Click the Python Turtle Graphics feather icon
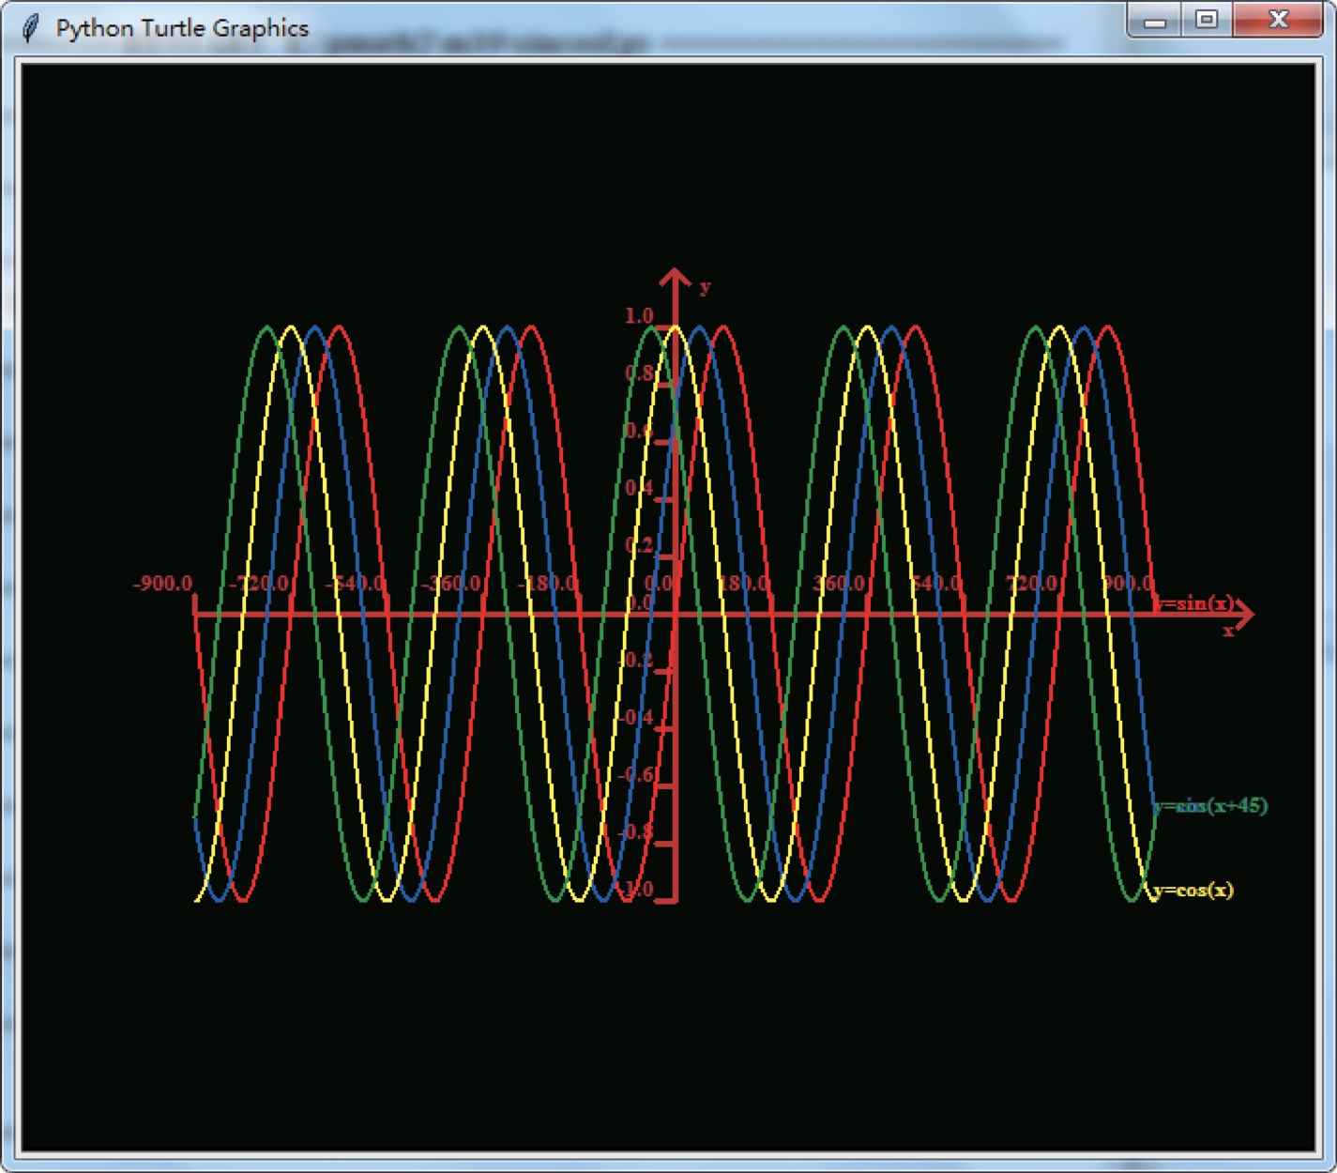Image resolution: width=1337 pixels, height=1173 pixels. tap(31, 28)
